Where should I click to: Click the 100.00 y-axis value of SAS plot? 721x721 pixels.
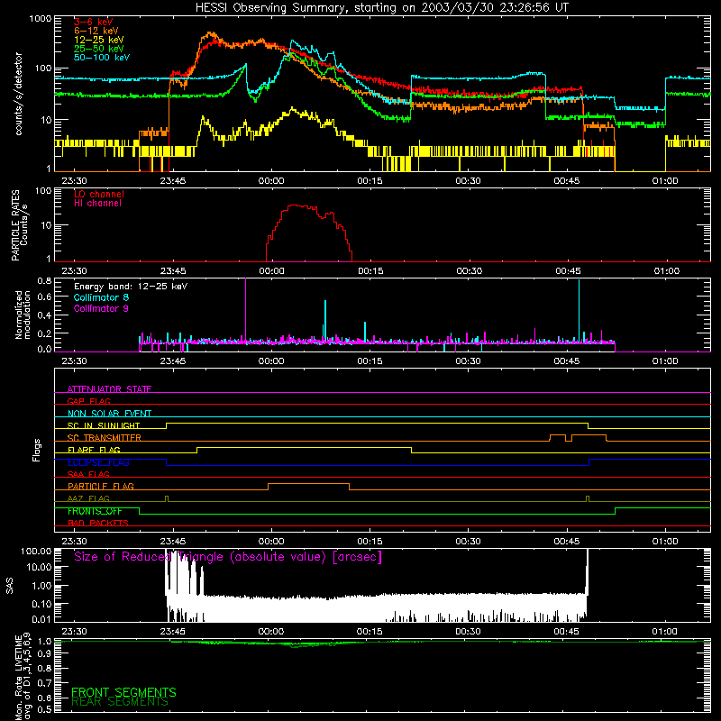pyautogui.click(x=36, y=551)
